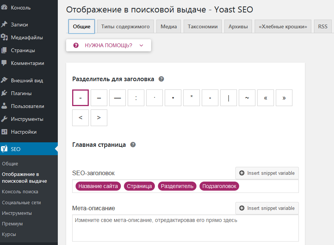The width and height of the screenshot is (334, 245).
Task: Select the bullet separator
Action: 173,98
